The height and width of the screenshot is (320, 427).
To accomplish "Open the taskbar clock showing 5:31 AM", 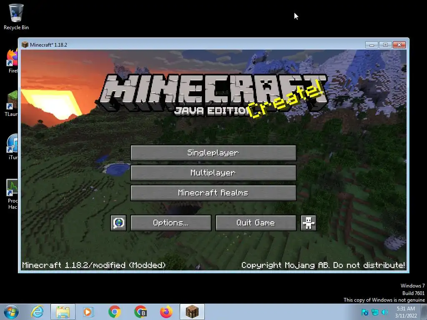I will coord(406,312).
